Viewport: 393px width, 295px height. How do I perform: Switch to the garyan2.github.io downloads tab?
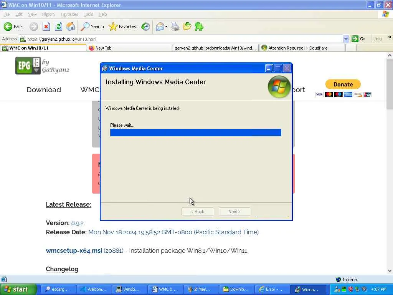pyautogui.click(x=216, y=48)
